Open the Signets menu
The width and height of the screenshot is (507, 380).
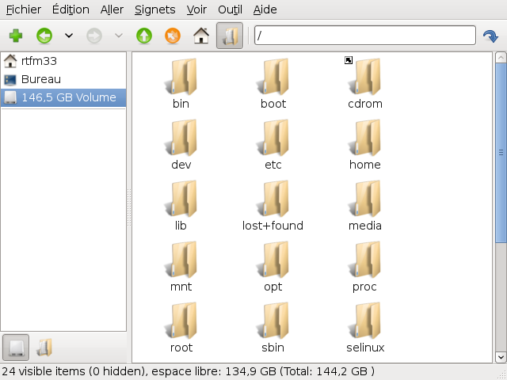pyautogui.click(x=155, y=9)
